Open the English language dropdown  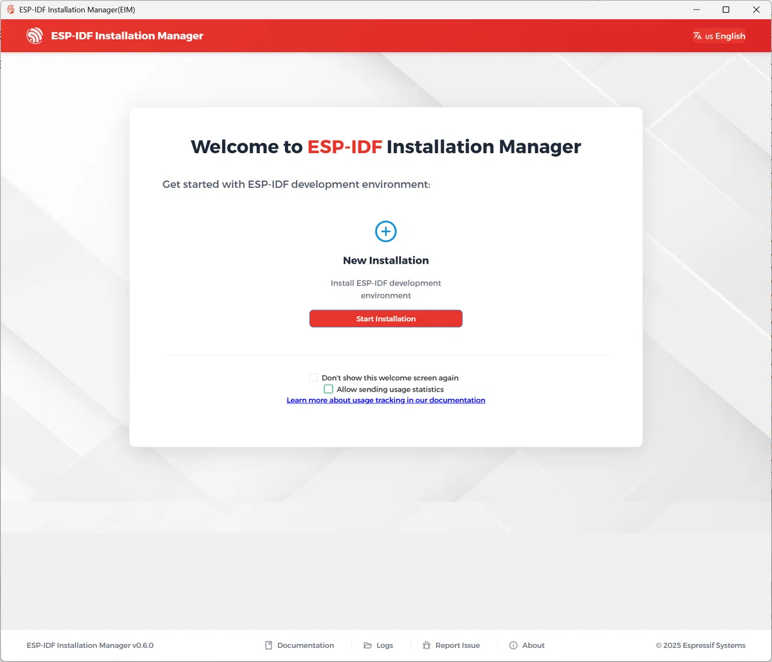coord(719,36)
